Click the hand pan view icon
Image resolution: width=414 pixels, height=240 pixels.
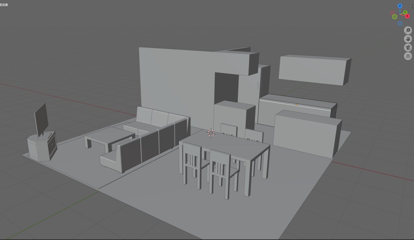(408, 39)
